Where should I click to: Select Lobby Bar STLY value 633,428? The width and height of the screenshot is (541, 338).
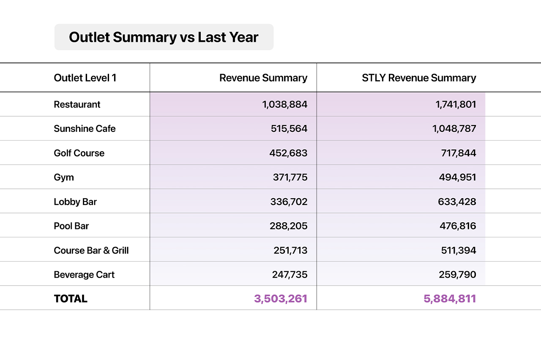coord(457,202)
